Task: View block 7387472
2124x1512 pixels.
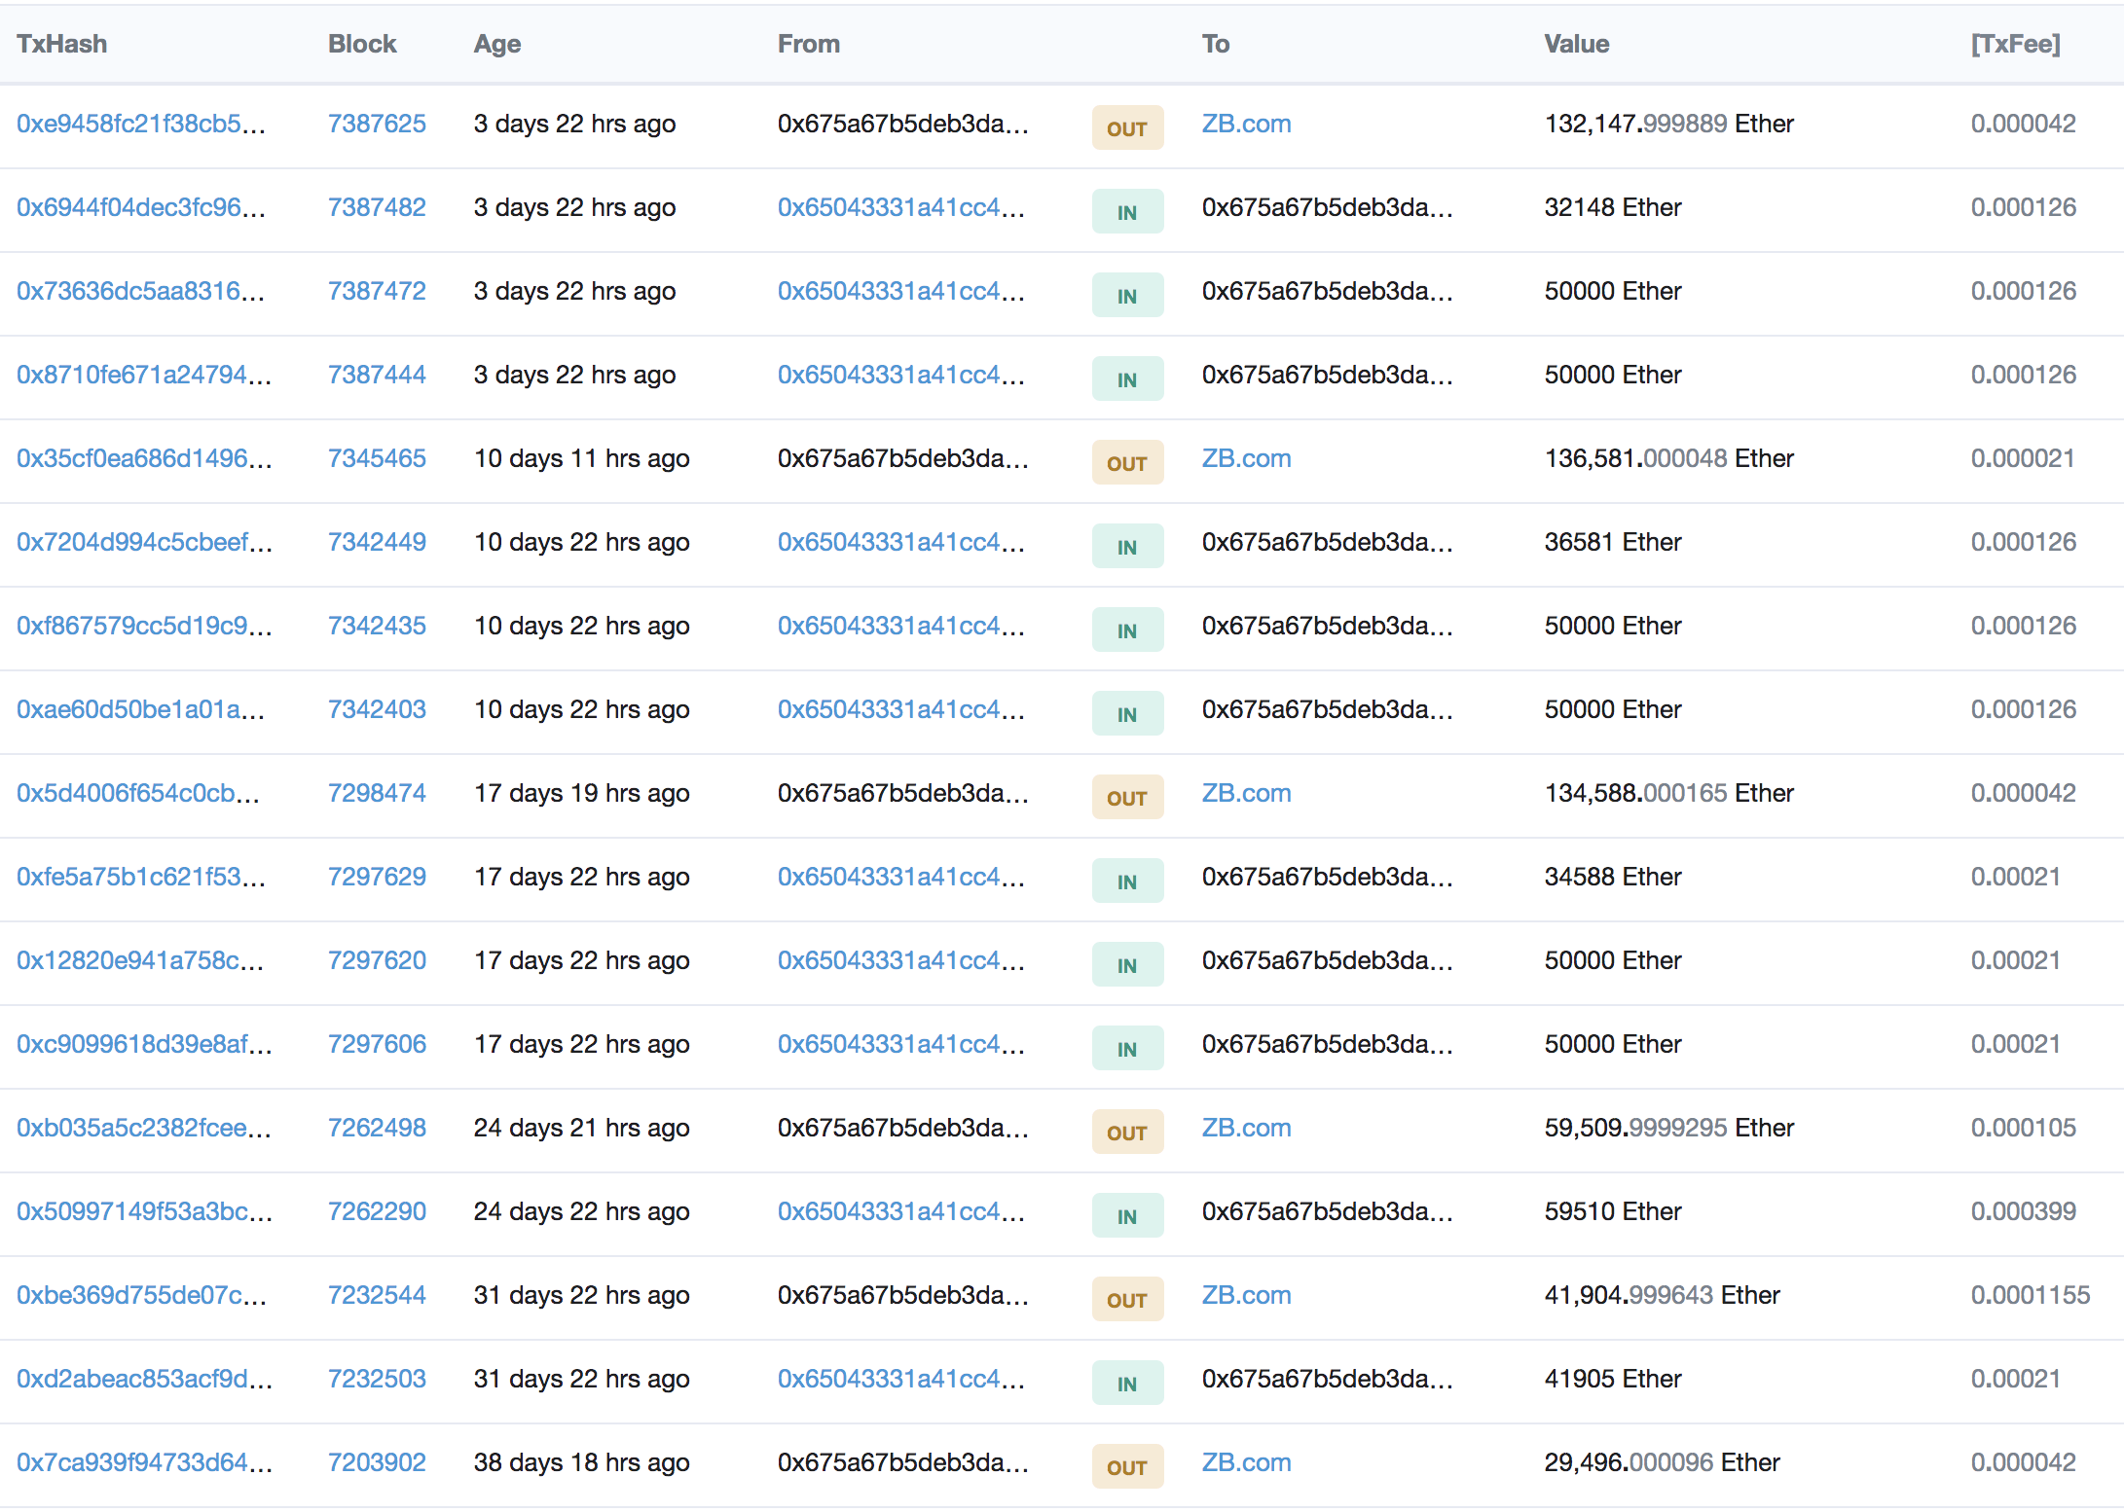Action: (377, 291)
